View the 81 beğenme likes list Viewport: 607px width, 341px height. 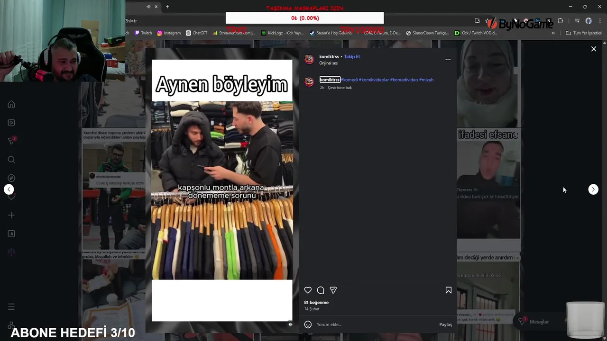[316, 302]
